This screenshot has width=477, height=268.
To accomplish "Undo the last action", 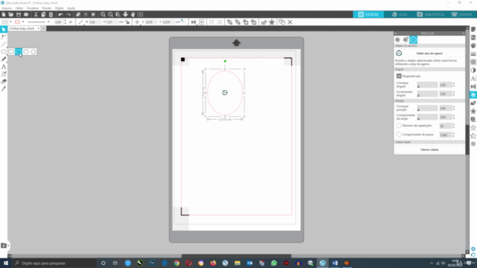I will tap(60, 14).
